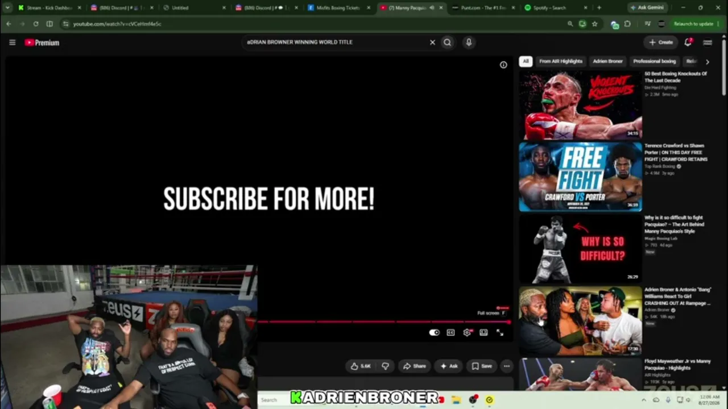Open the YouTube Create menu
This screenshot has width=728, height=409.
pos(661,42)
